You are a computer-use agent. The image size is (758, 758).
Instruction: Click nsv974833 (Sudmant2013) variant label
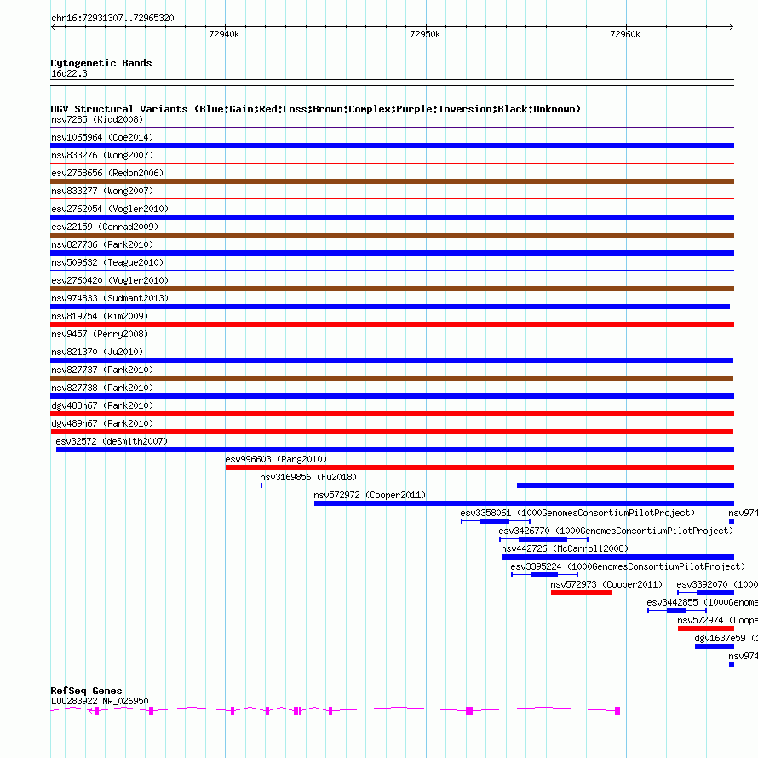(110, 298)
